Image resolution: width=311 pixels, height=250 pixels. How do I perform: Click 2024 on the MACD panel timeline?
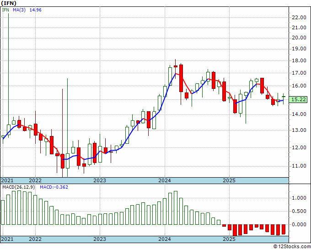pyautogui.click(x=165, y=239)
